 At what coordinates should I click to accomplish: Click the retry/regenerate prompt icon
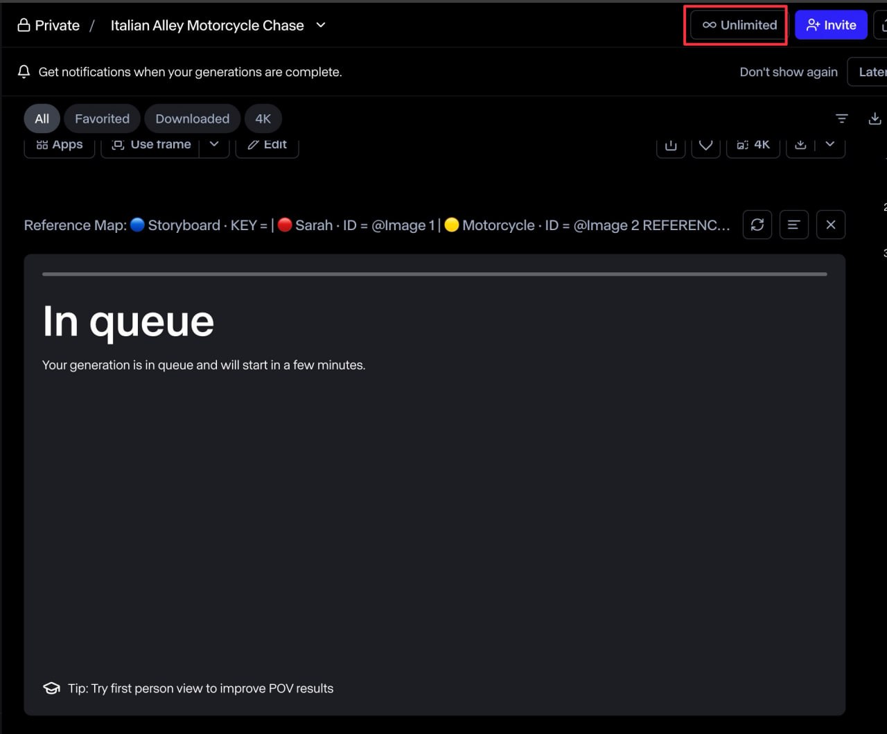757,225
